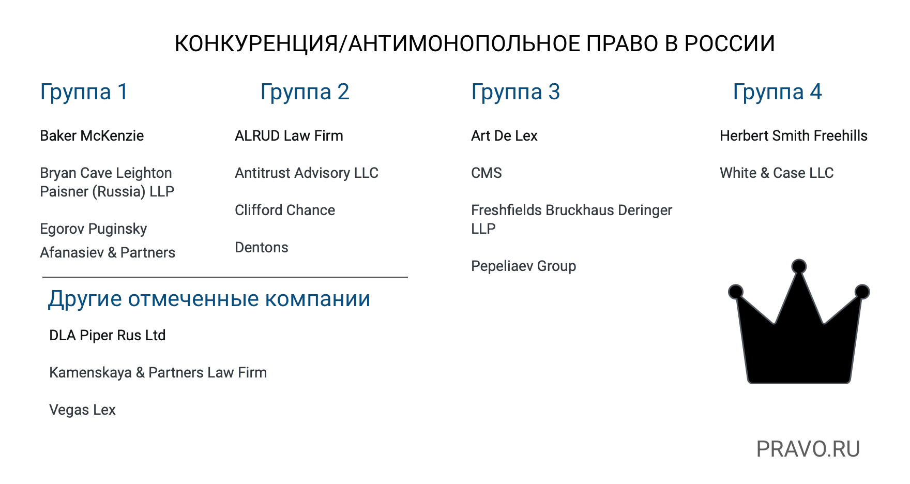Image resolution: width=910 pixels, height=484 pixels.
Task: Select the Группа 2 heading
Action: (305, 92)
